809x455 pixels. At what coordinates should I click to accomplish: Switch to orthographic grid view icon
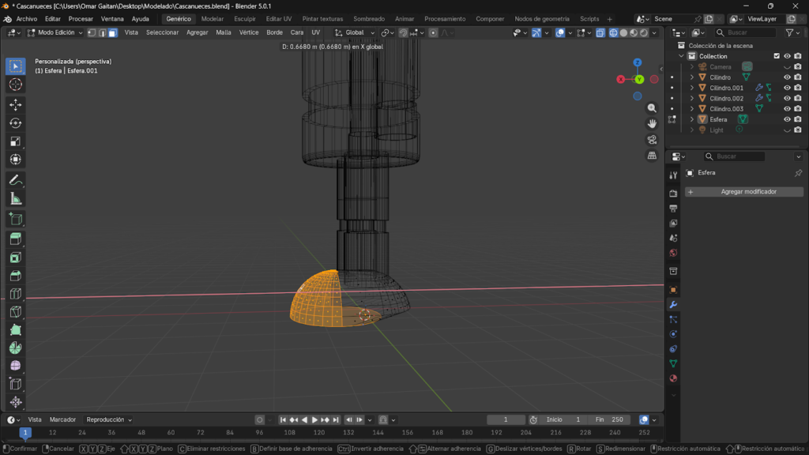pyautogui.click(x=652, y=156)
